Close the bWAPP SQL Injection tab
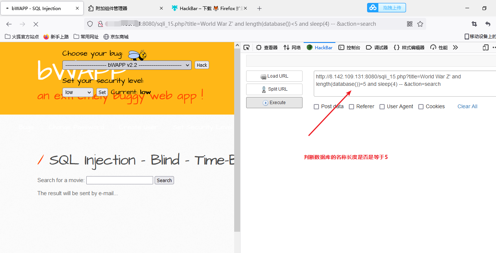 tap(77, 8)
